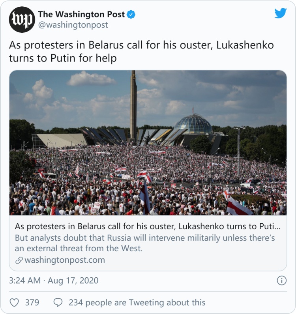
Task: Click the link chain icon
Action: pos(19,260)
